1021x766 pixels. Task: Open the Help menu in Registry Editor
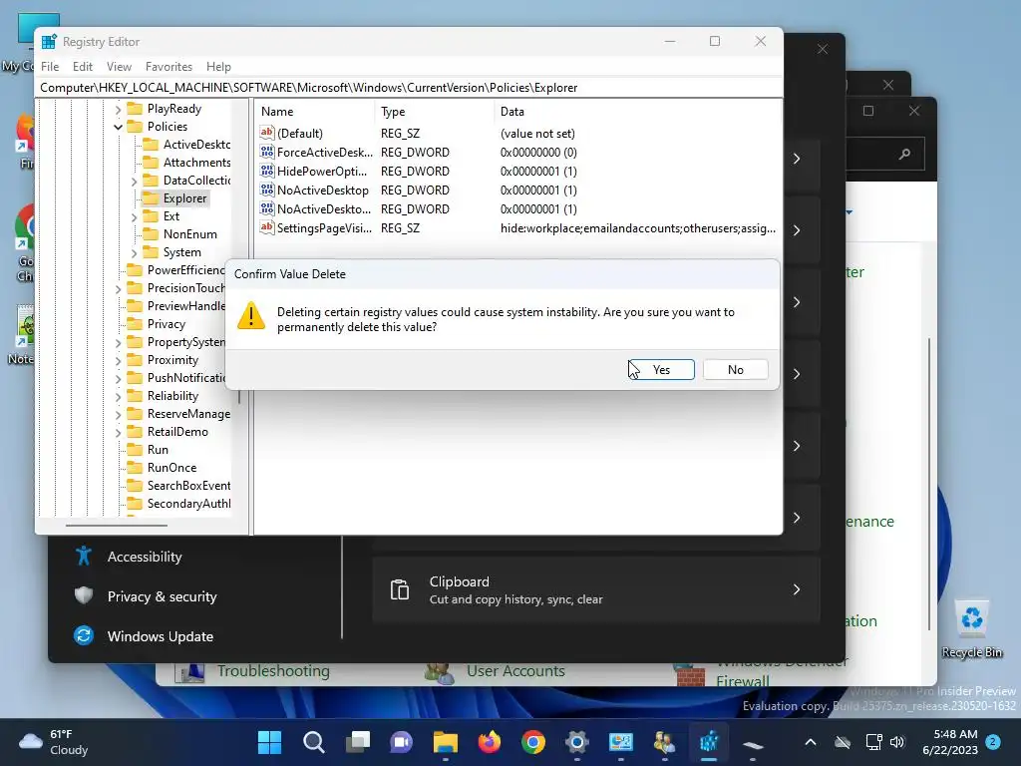[218, 67]
